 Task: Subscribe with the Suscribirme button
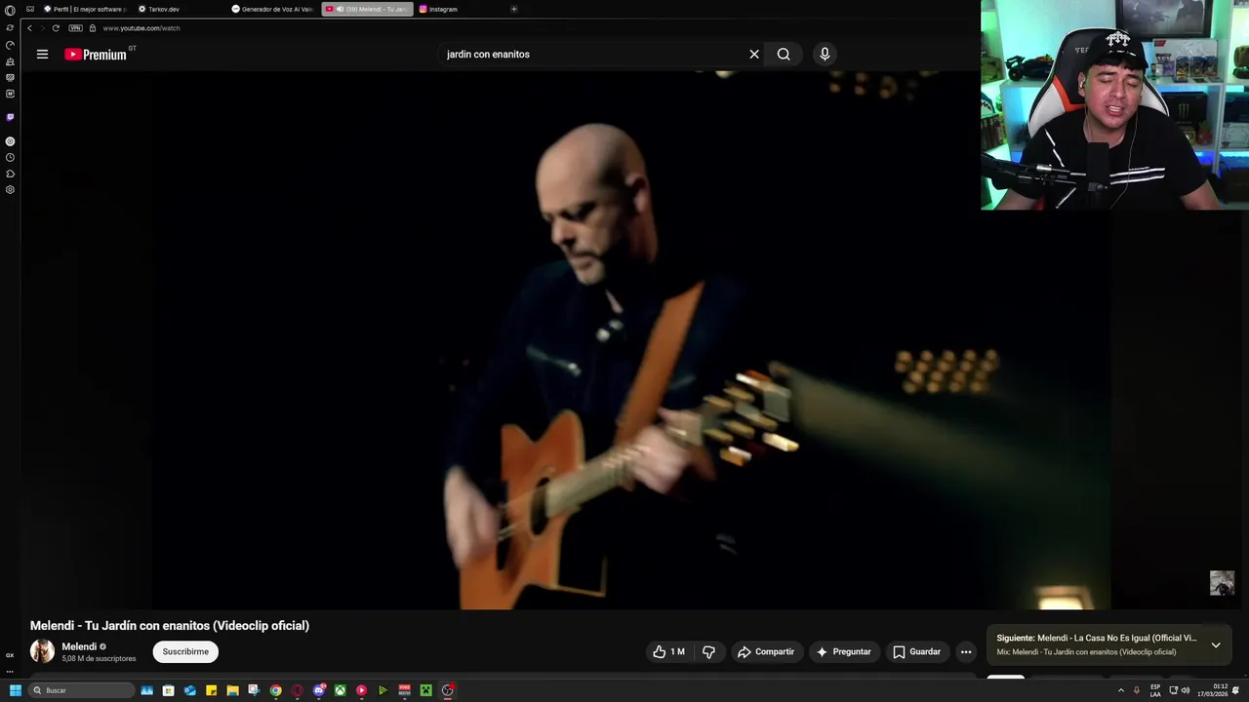pos(185,651)
